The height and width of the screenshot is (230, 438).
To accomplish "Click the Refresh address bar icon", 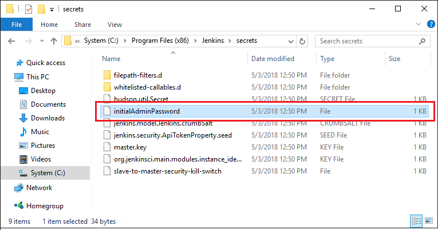I will click(x=302, y=41).
